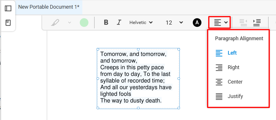Toggle the sidebar panel icon
Screen dimensions: 276x120
point(8,8)
